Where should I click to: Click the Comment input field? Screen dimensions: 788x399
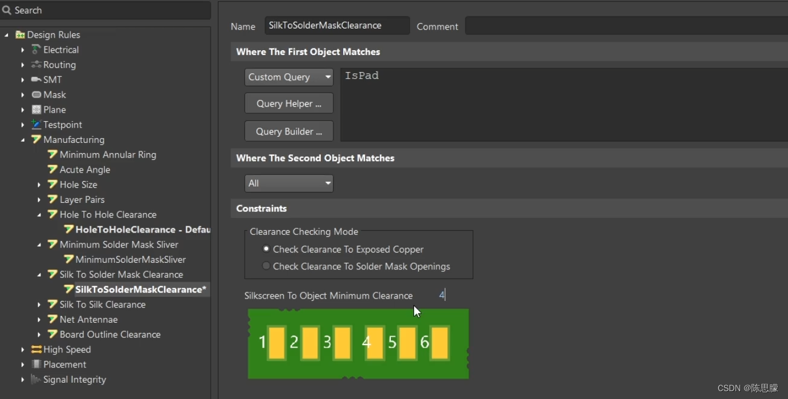click(x=626, y=26)
